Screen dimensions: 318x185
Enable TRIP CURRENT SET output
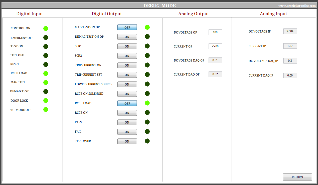tap(127, 75)
